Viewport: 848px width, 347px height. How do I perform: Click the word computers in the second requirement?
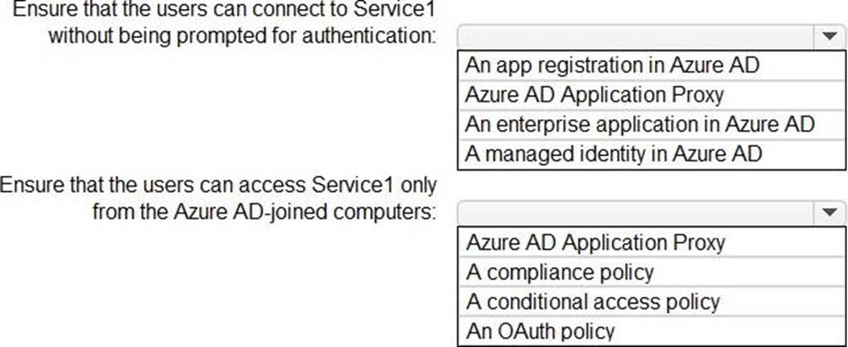pyautogui.click(x=384, y=213)
